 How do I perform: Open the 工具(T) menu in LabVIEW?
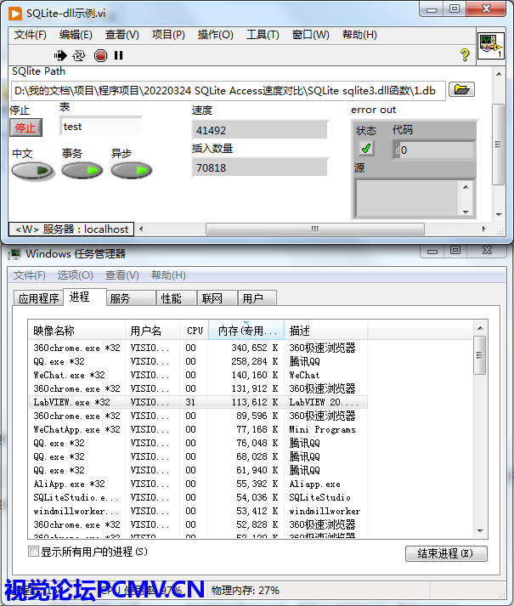click(263, 35)
